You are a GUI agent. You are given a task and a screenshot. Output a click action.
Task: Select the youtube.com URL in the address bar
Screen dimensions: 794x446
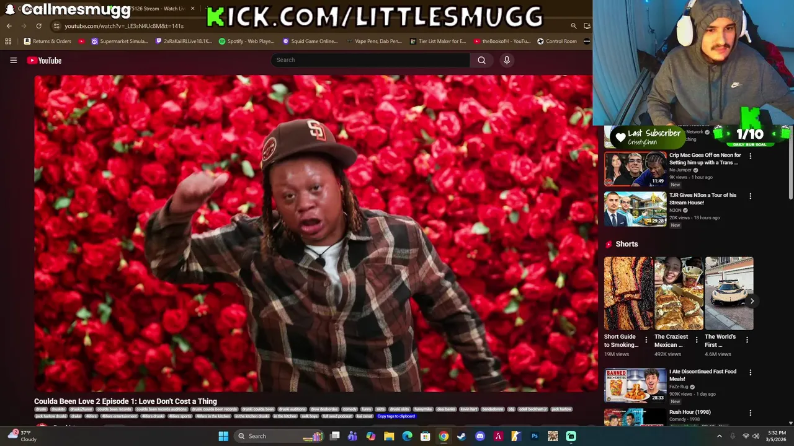pos(124,26)
